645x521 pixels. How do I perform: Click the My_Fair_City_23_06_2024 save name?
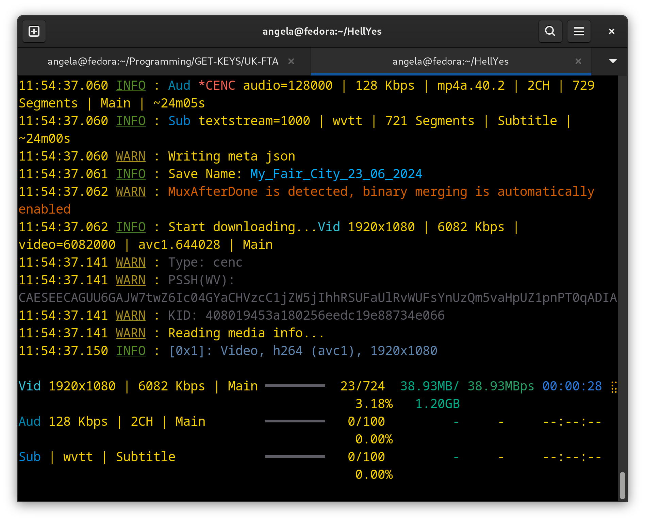tap(336, 174)
